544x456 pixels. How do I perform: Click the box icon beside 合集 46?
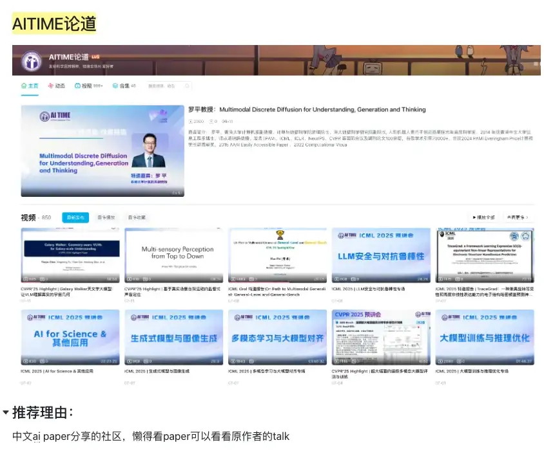[x=115, y=86]
